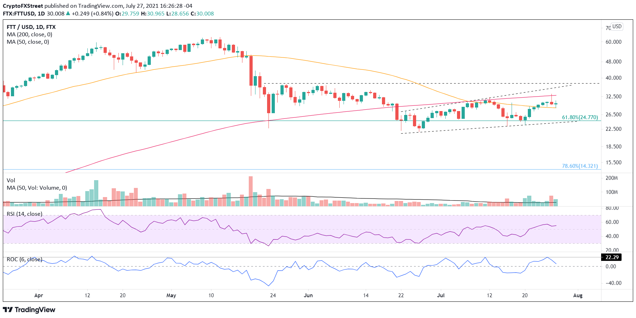Click the TradingView logo icon
This screenshot has height=318, width=636.
pos(8,310)
